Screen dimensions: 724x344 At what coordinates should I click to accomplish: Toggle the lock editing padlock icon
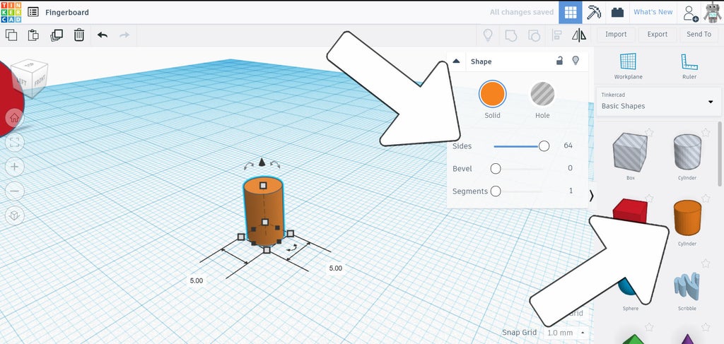pos(559,61)
